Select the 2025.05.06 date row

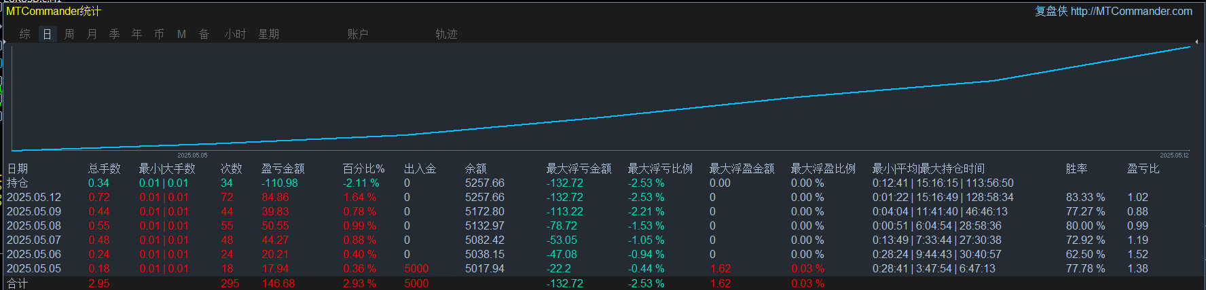click(34, 254)
